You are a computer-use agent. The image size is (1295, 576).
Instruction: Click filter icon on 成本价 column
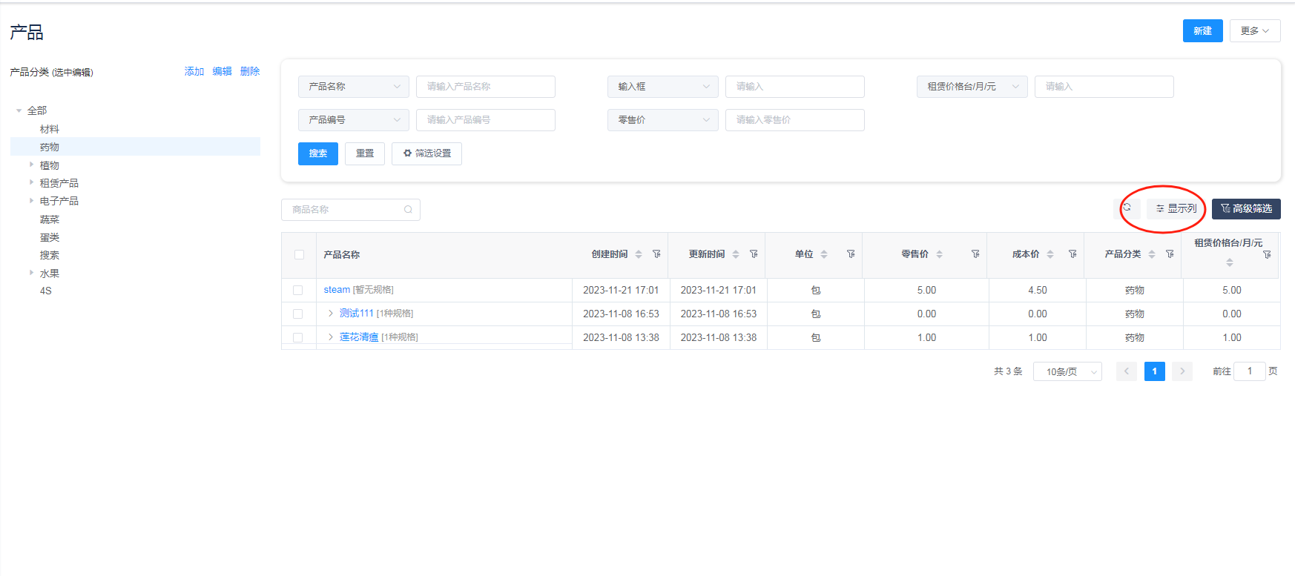[1072, 254]
